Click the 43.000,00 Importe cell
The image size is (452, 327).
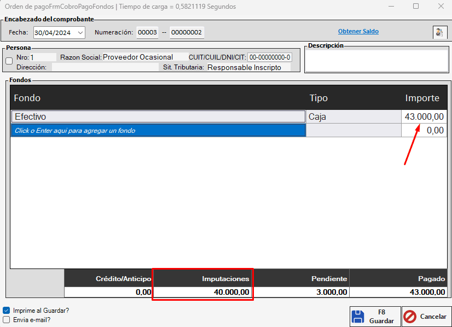pos(424,116)
